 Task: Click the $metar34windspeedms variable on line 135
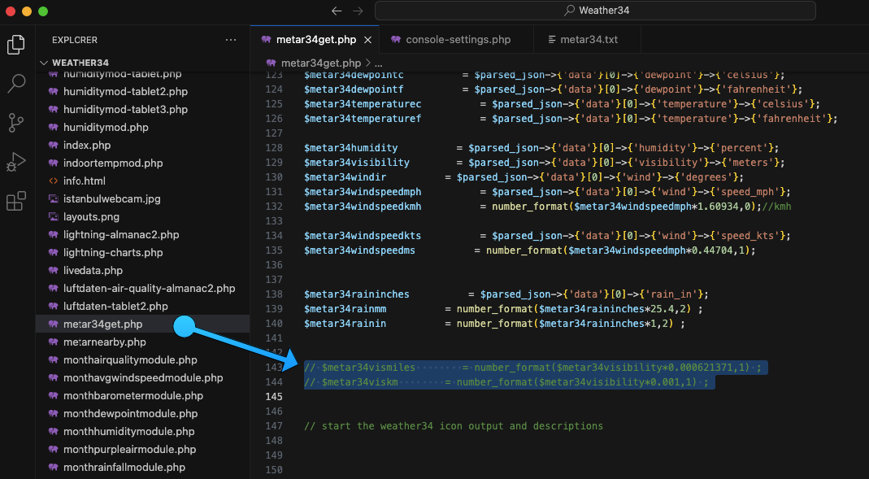359,250
